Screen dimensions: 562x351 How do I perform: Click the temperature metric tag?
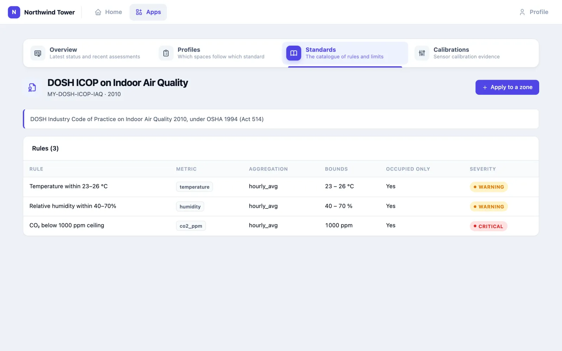coord(194,187)
